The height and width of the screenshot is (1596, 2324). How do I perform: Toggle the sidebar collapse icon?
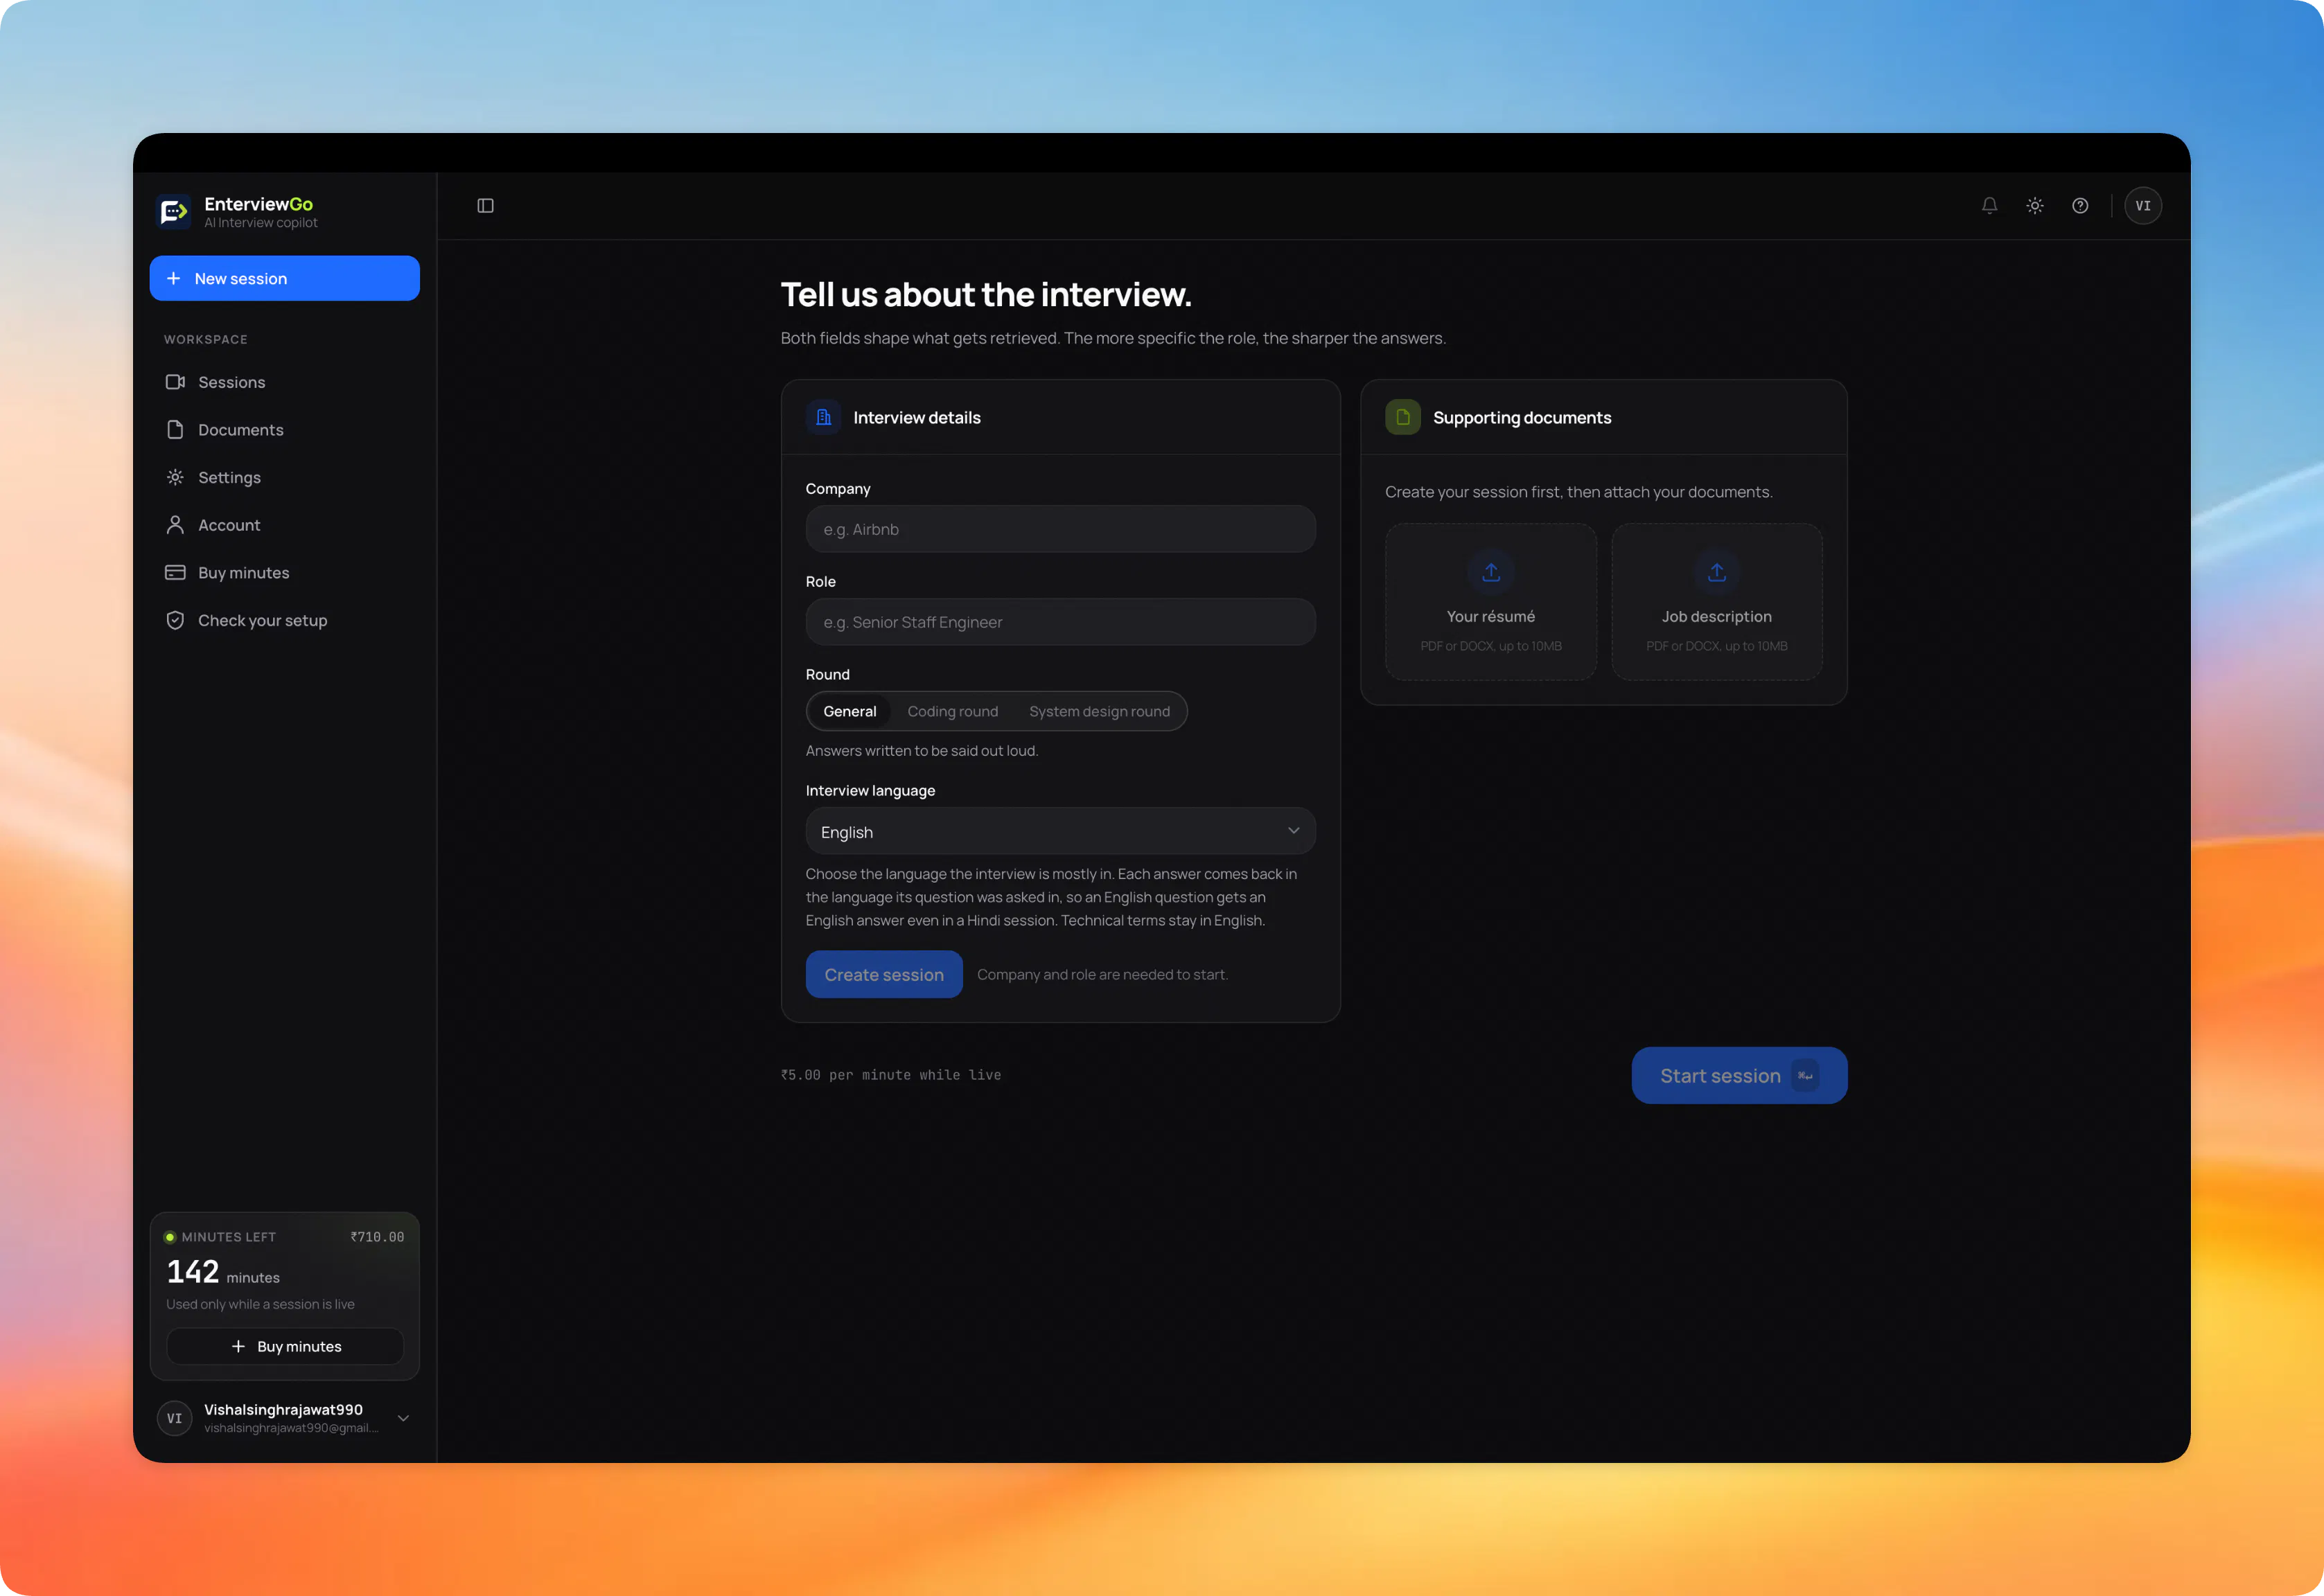[x=485, y=206]
